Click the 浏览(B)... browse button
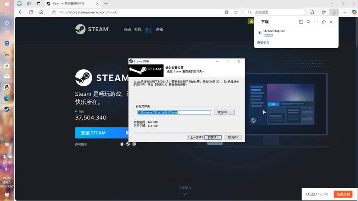 pos(224,112)
